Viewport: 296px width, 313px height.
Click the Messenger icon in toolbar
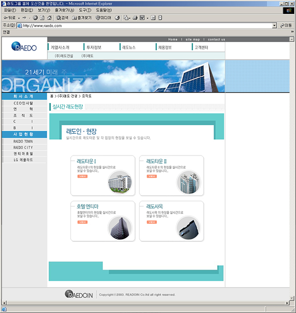(x=160, y=18)
